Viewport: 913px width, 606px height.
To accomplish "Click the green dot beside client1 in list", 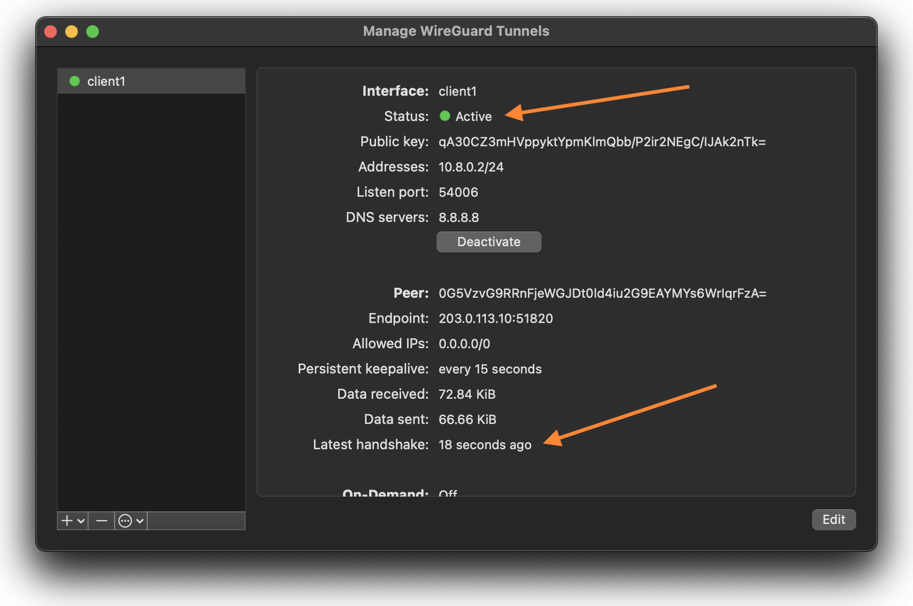I will (75, 81).
